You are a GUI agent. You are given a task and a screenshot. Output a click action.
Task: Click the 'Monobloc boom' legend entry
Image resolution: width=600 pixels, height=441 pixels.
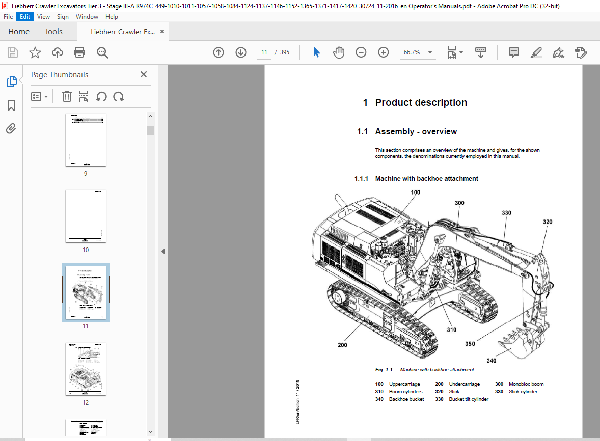tap(526, 384)
